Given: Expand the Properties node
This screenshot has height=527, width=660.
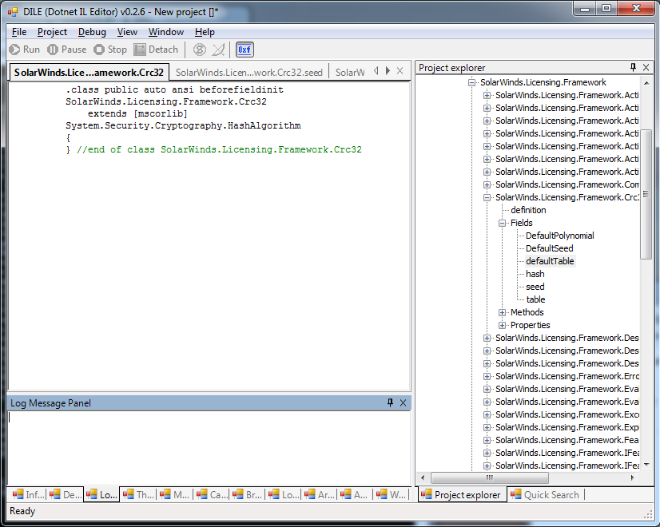Looking at the screenshot, I should [x=502, y=325].
